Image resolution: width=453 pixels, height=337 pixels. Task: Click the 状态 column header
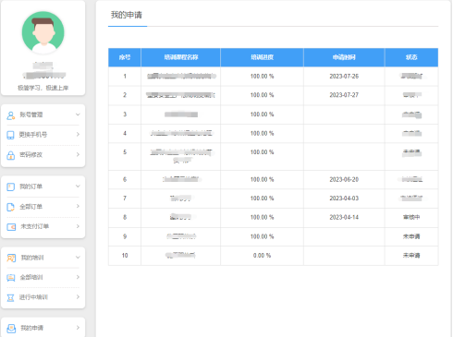pyautogui.click(x=411, y=57)
